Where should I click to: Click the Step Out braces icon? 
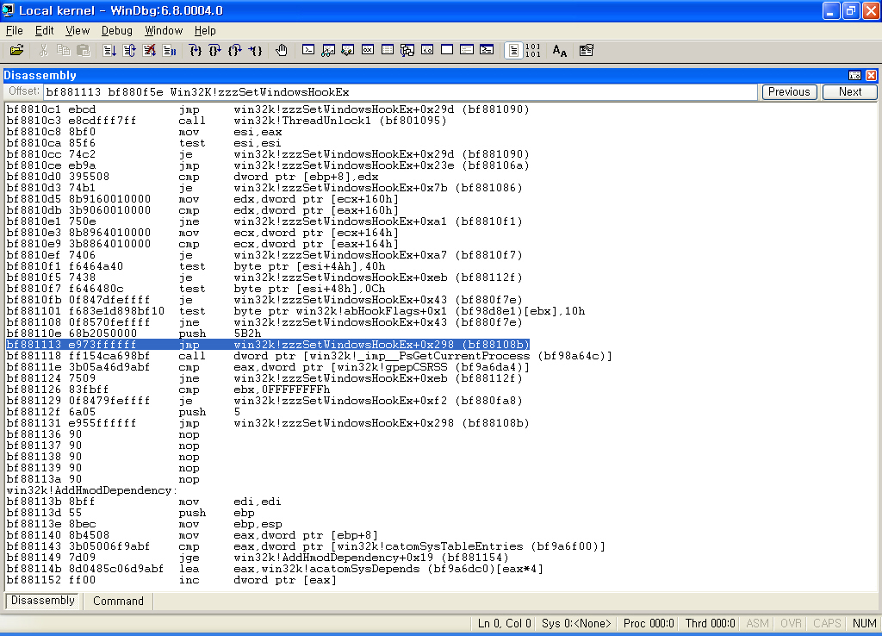click(235, 51)
